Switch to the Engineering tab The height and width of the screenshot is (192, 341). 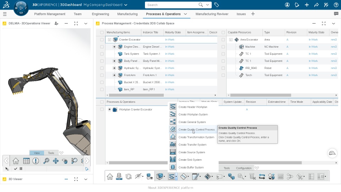100,14
